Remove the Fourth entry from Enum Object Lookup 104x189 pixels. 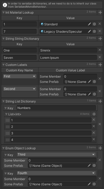click(100, 179)
